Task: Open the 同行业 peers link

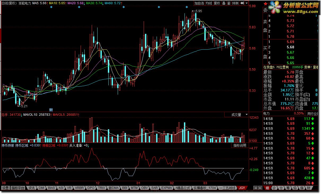Action: 313,113
